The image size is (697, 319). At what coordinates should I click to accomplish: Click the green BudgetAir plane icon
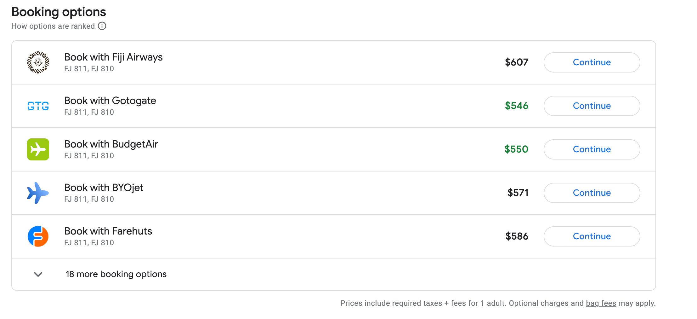38,149
